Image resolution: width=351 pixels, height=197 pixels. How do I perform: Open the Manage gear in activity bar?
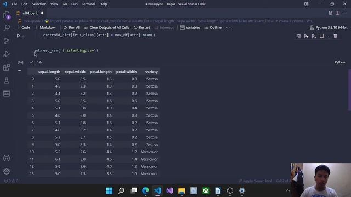[x=7, y=171]
